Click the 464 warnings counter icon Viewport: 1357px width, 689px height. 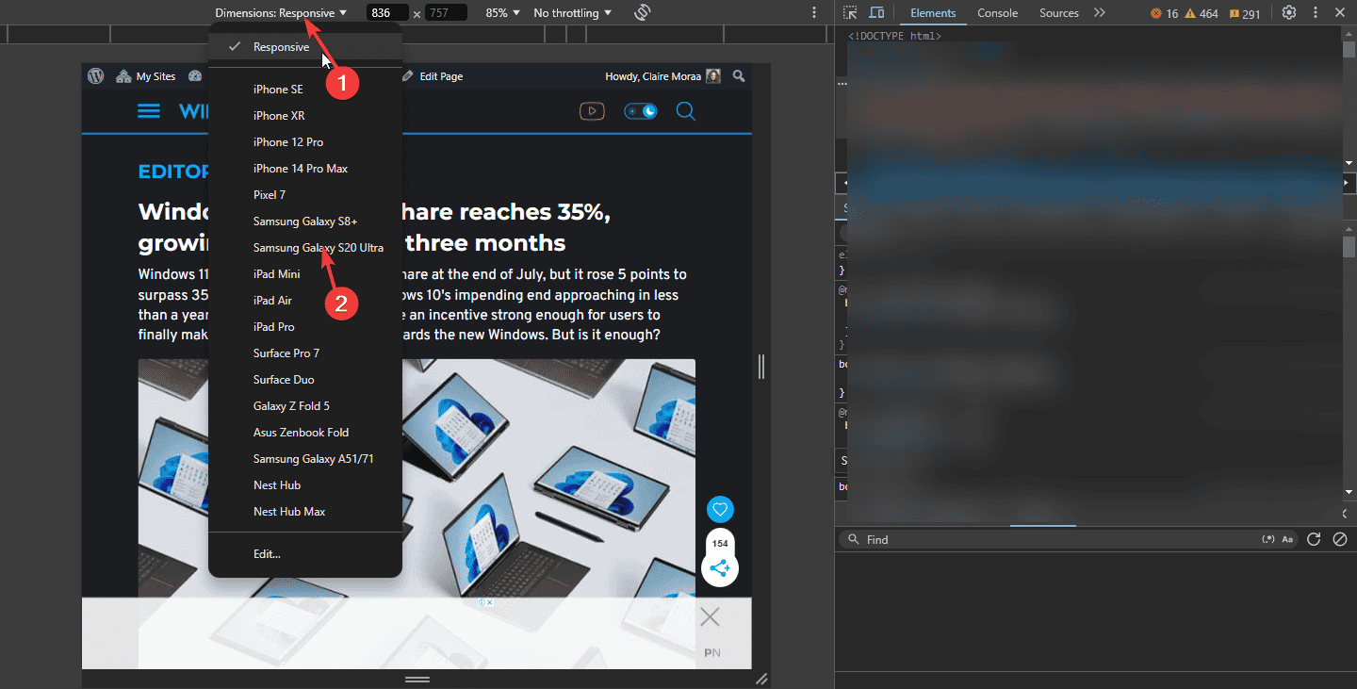1202,13
